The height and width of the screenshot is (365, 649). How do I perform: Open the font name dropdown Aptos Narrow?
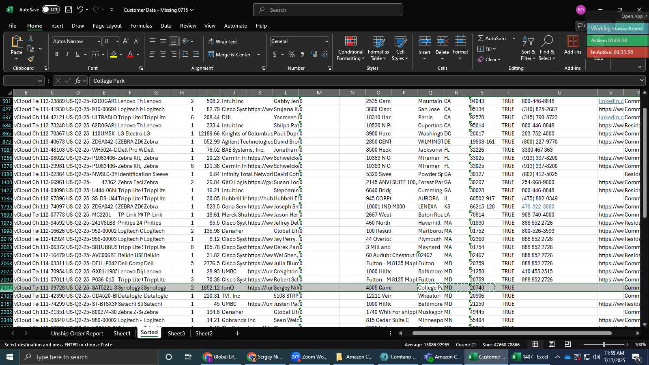click(x=99, y=41)
